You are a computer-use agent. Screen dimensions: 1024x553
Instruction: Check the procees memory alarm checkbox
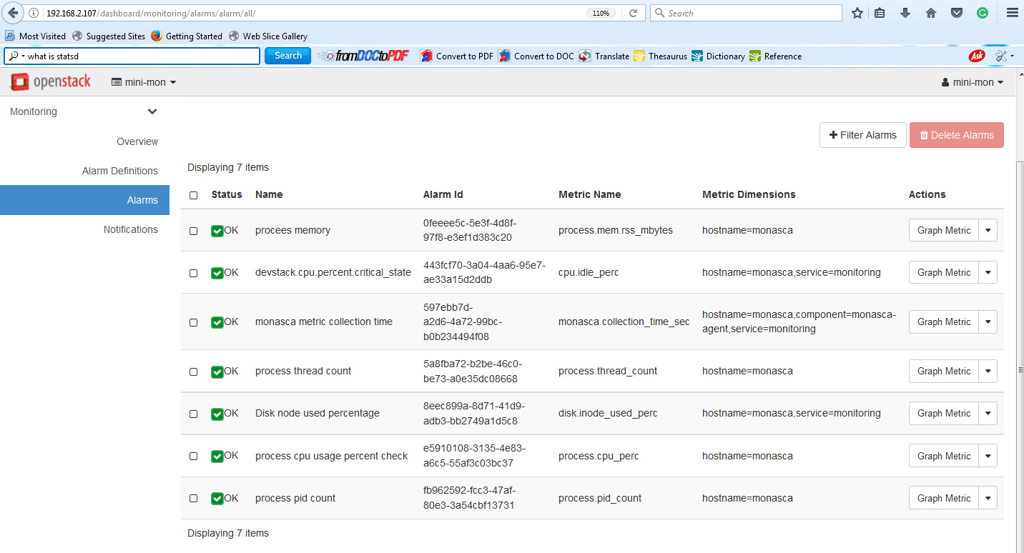coord(194,231)
